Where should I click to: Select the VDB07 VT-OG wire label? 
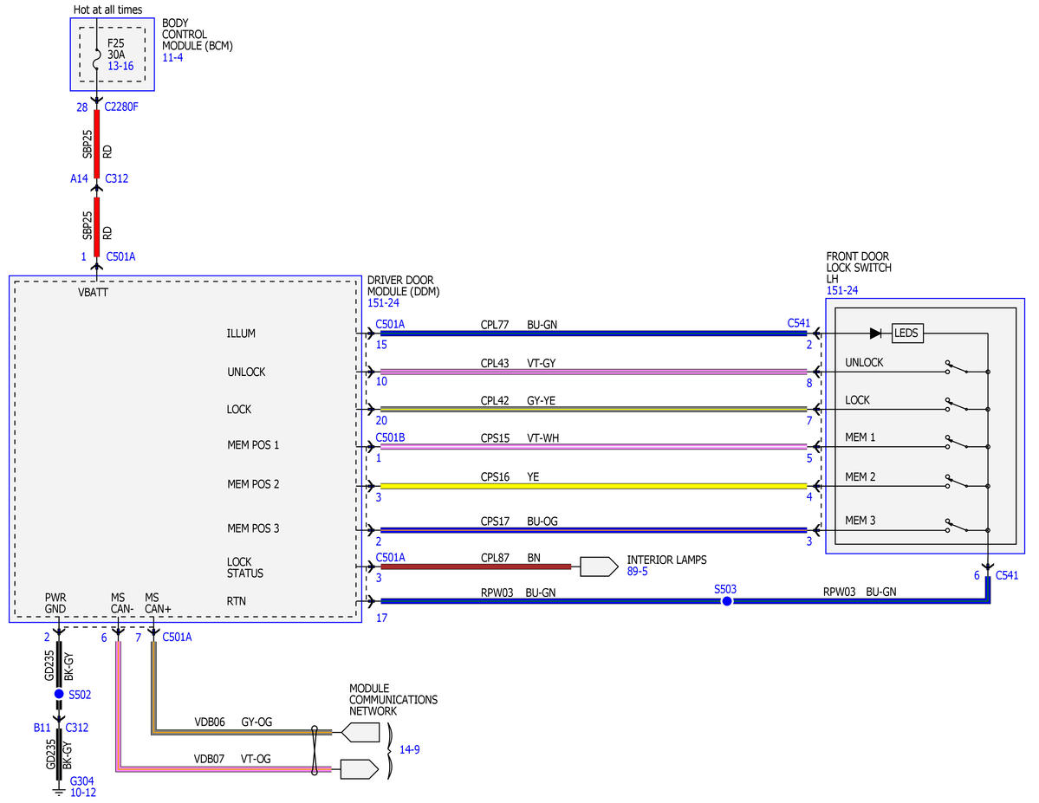pyautogui.click(x=232, y=760)
